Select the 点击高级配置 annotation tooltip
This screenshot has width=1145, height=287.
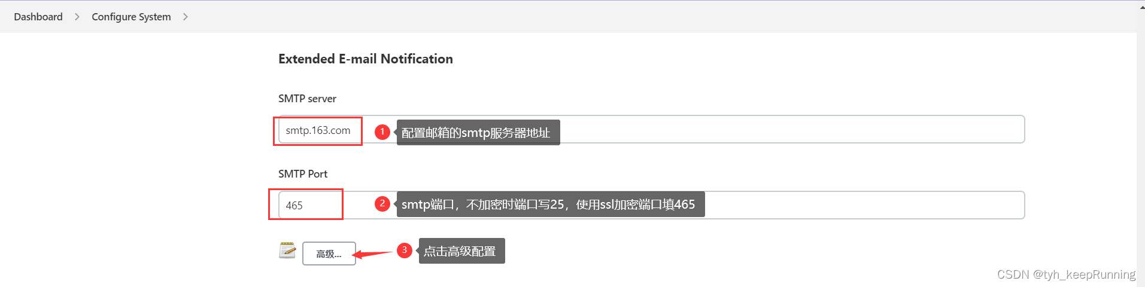(461, 251)
